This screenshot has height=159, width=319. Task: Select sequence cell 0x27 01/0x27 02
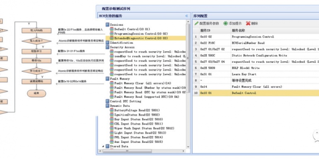(213, 49)
